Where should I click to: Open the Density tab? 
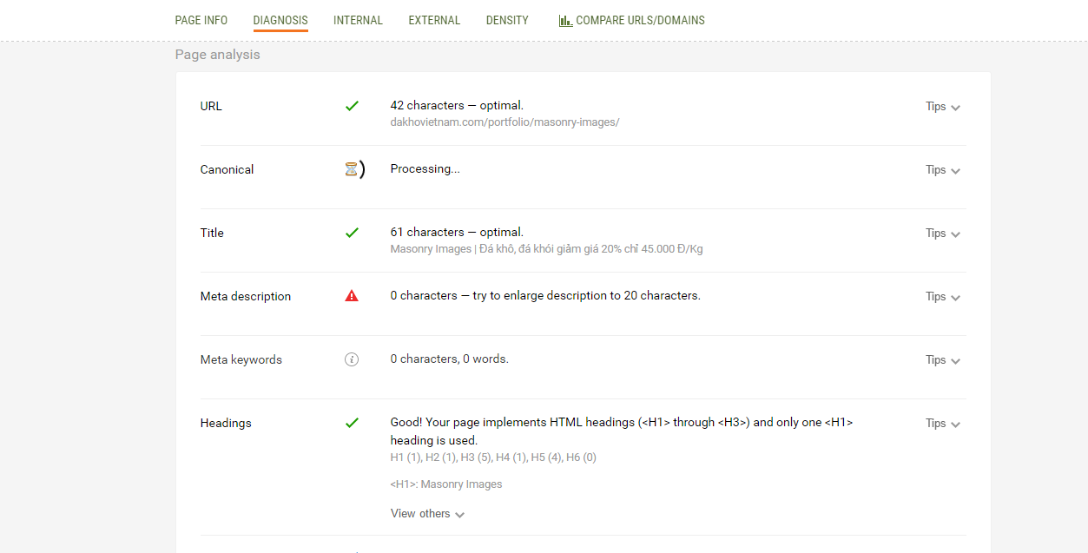click(507, 20)
